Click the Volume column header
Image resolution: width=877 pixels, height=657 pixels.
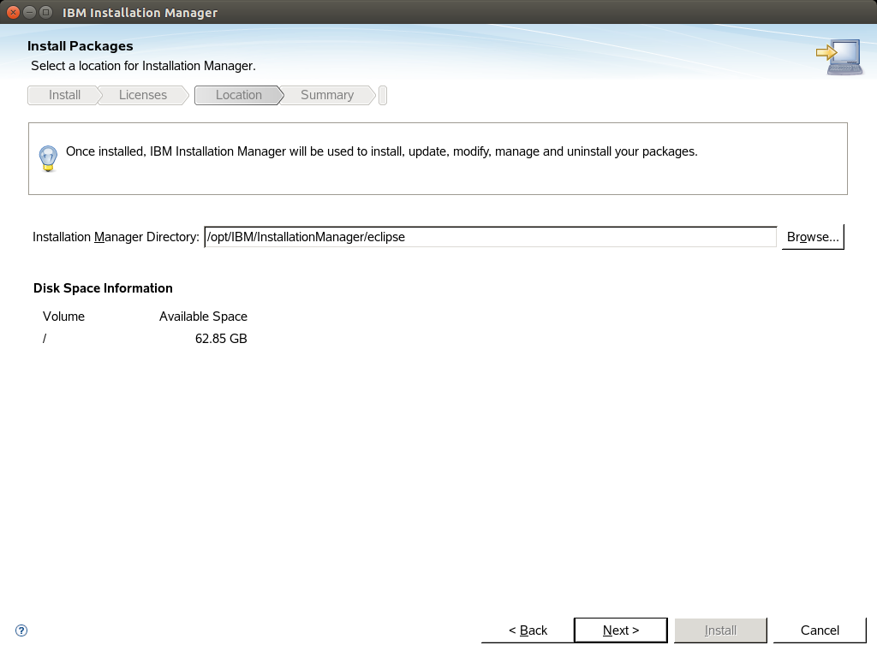pos(63,317)
